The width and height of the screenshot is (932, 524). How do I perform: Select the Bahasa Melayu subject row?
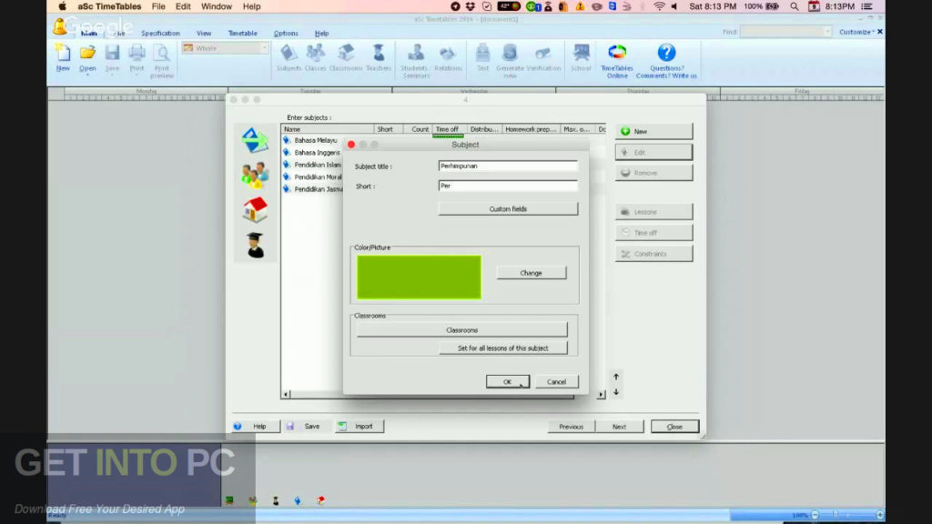coord(312,140)
